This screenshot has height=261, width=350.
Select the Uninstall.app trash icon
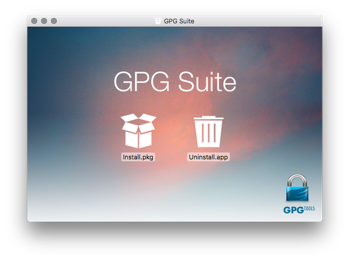[x=208, y=132]
